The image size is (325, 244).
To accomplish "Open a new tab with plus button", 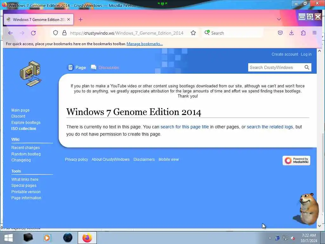I will point(81,19).
